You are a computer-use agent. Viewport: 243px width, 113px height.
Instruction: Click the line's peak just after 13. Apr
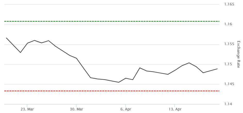189,63
